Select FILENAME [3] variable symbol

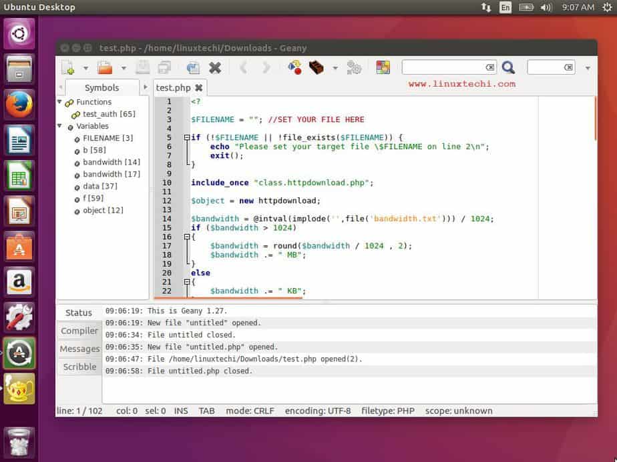click(x=108, y=138)
